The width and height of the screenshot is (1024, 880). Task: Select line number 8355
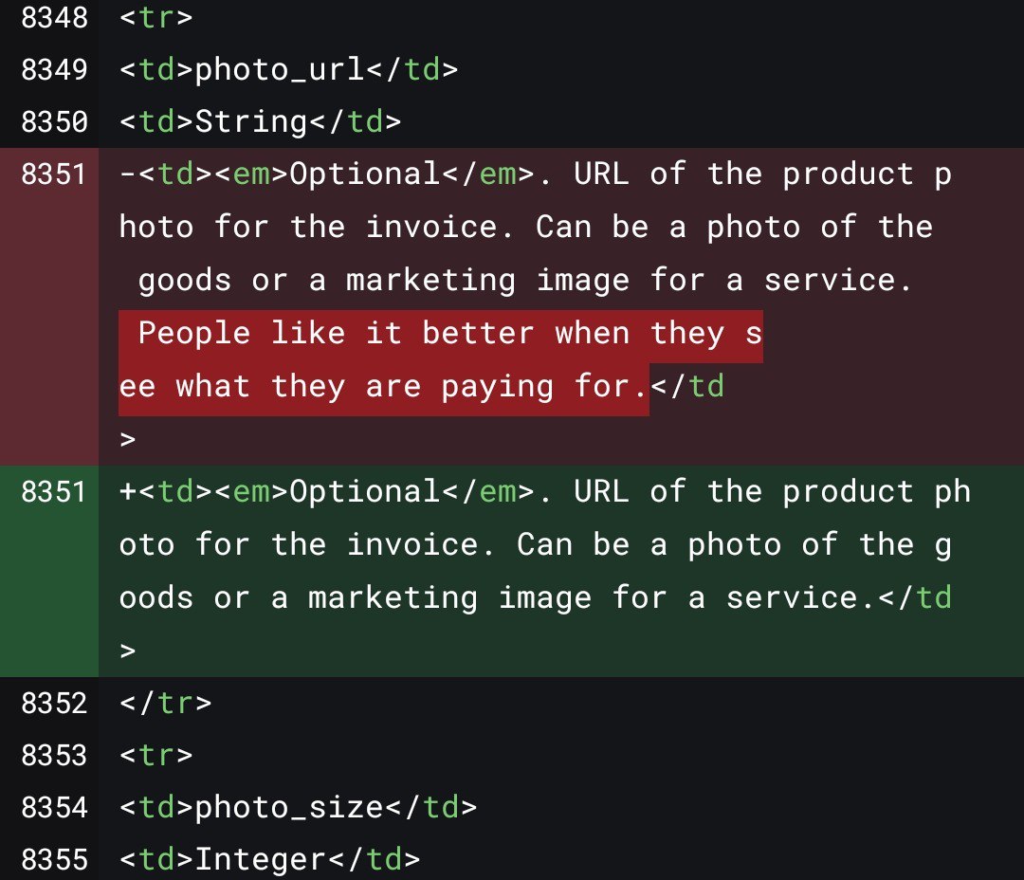click(54, 860)
